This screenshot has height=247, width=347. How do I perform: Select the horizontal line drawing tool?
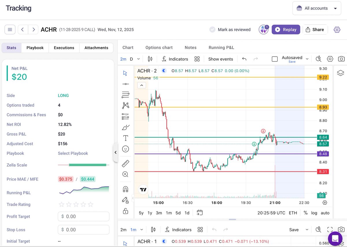(125, 84)
